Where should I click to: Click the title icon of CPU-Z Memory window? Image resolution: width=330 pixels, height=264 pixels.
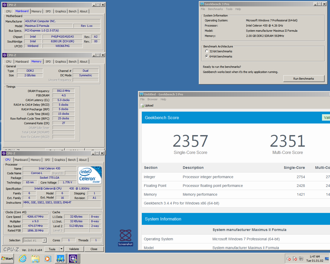pyautogui.click(x=4, y=55)
